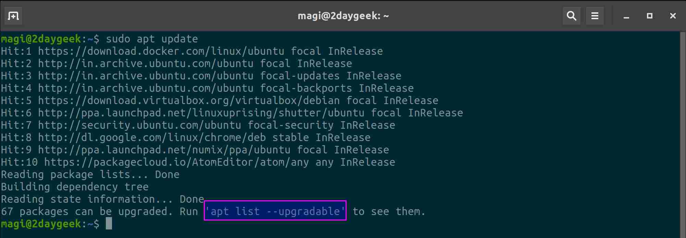This screenshot has width=686, height=238.
Task: Open the download.docker.com repository URL
Action: 161,51
